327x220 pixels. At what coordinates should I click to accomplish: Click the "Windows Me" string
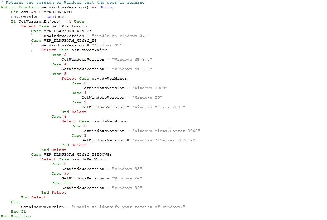tap(127, 178)
